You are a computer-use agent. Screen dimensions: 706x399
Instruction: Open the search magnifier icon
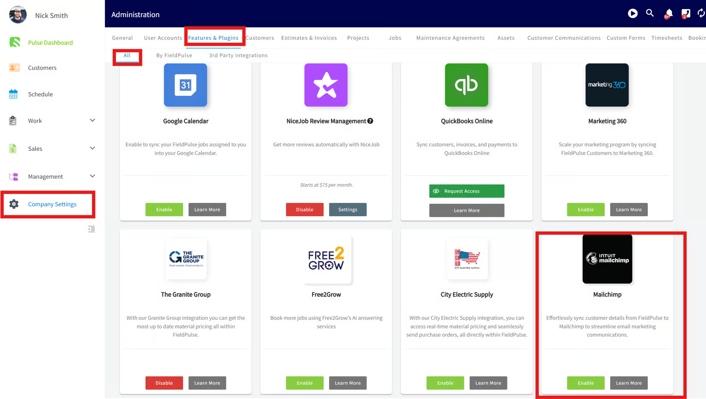coord(650,13)
